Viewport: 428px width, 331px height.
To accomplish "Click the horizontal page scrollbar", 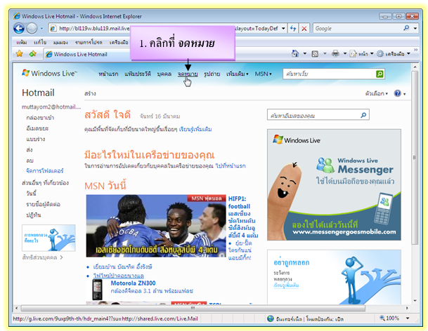I will point(193,308).
